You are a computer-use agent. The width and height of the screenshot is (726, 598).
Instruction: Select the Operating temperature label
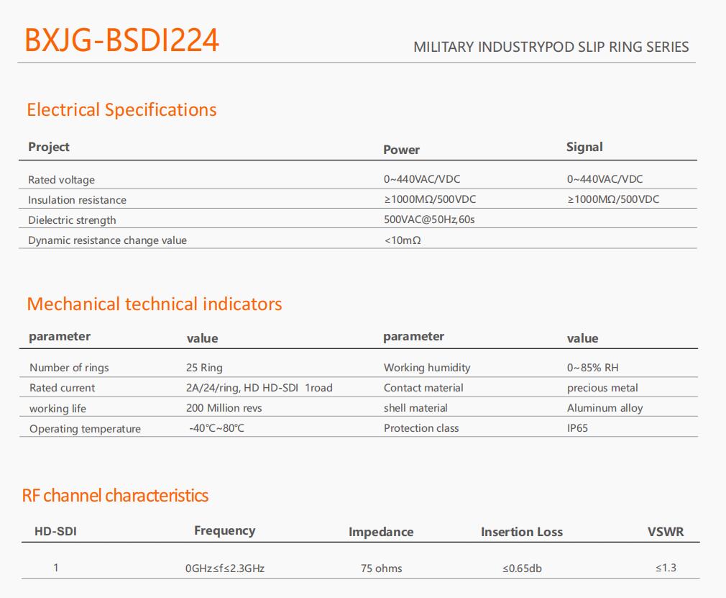pyautogui.click(x=86, y=429)
